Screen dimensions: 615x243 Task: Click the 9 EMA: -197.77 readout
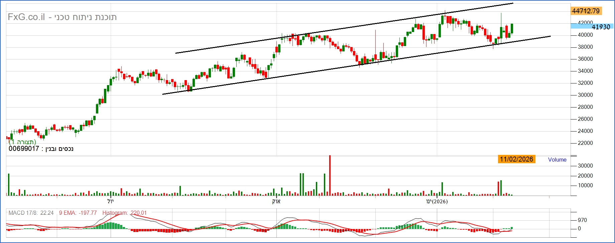coord(78,213)
